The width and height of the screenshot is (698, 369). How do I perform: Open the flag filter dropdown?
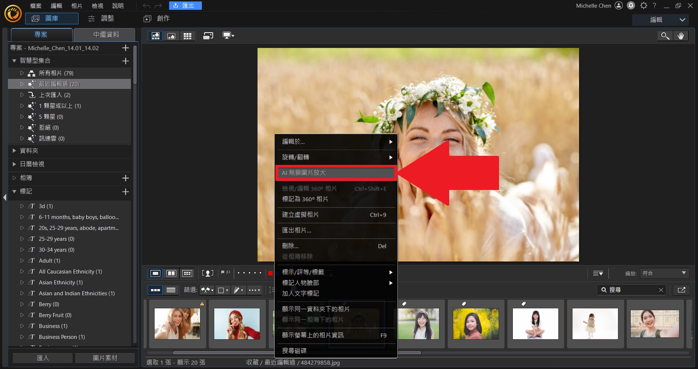tap(207, 290)
